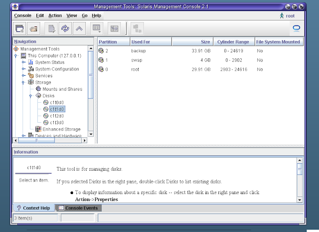Open the Help menu
319x232 pixels.
pos(96,15)
